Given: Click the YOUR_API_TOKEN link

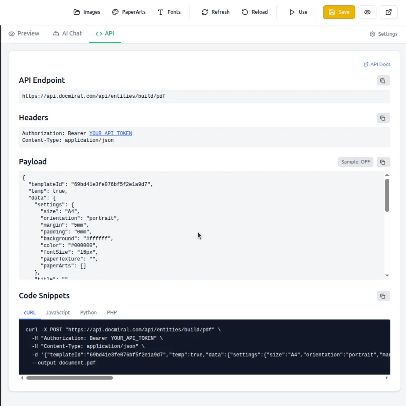Looking at the screenshot, I should click(110, 133).
